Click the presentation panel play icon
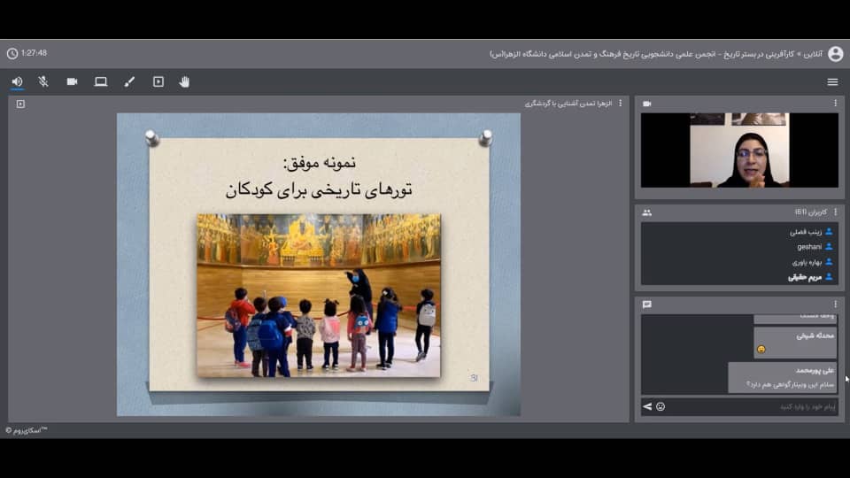The width and height of the screenshot is (850, 478). click(20, 104)
